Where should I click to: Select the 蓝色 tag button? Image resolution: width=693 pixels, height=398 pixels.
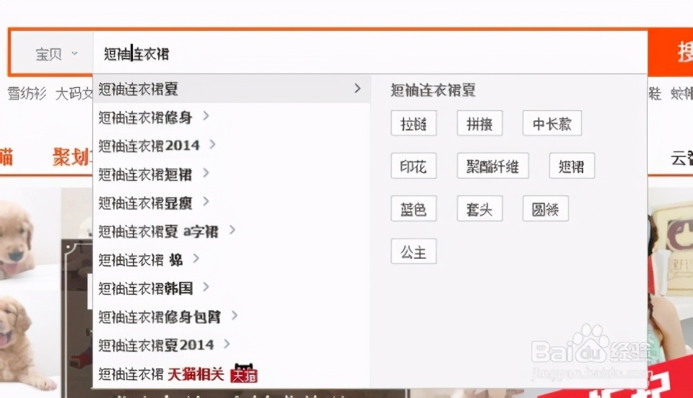coord(414,208)
